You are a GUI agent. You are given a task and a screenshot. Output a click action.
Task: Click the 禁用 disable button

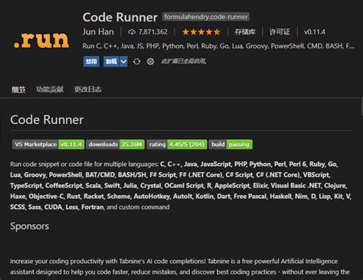pos(91,61)
